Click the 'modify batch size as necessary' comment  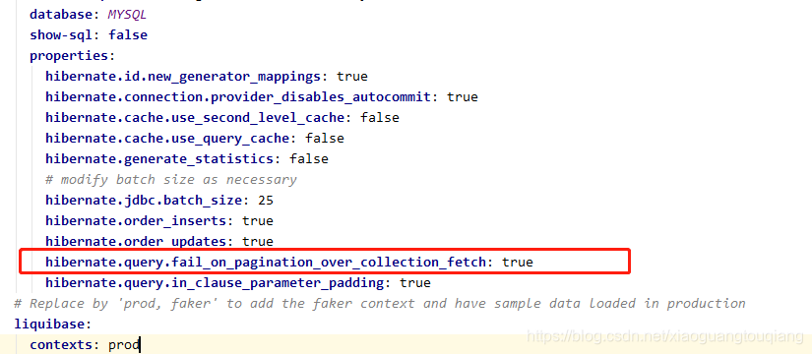coord(171,180)
